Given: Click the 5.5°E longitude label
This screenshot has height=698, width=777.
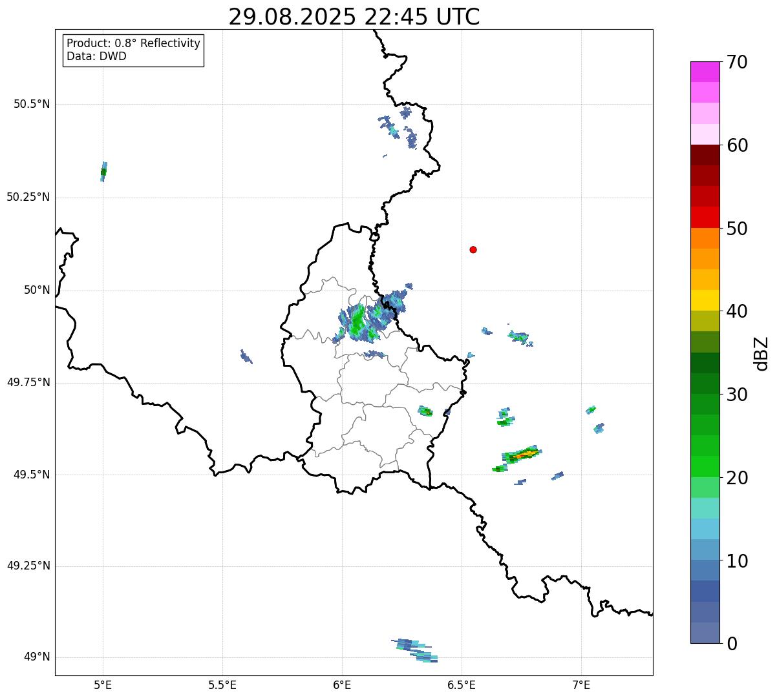Looking at the screenshot, I should coord(222,684).
